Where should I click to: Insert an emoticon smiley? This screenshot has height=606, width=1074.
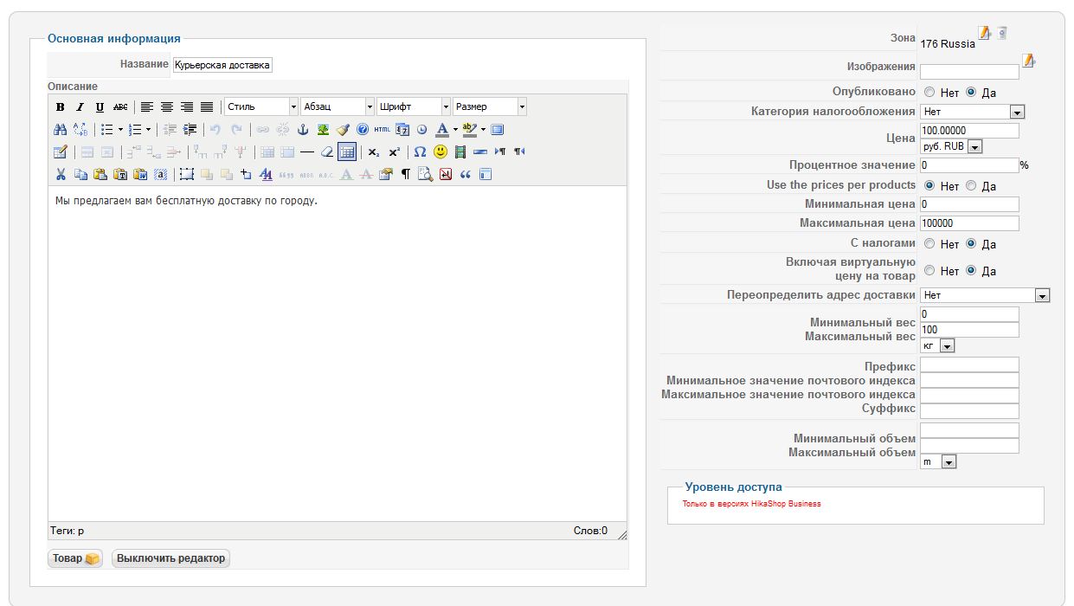[441, 151]
